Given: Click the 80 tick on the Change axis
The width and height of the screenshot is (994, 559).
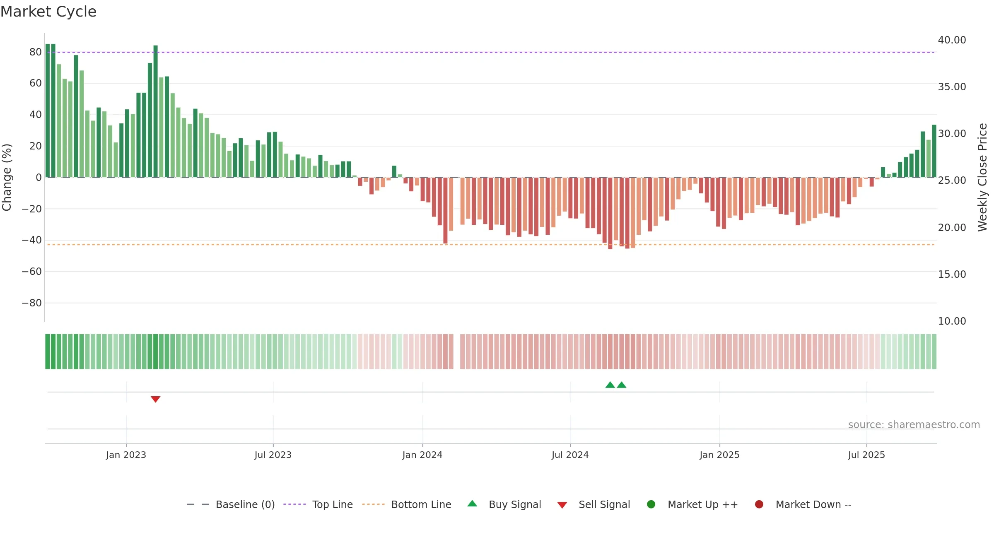Looking at the screenshot, I should (x=36, y=52).
